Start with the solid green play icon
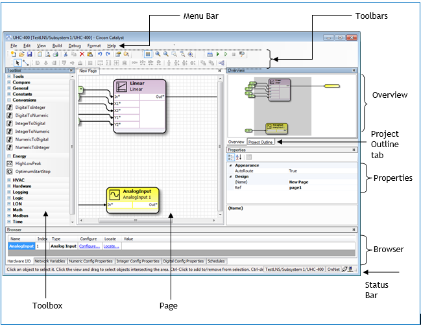The height and width of the screenshot is (326, 421). point(218,54)
